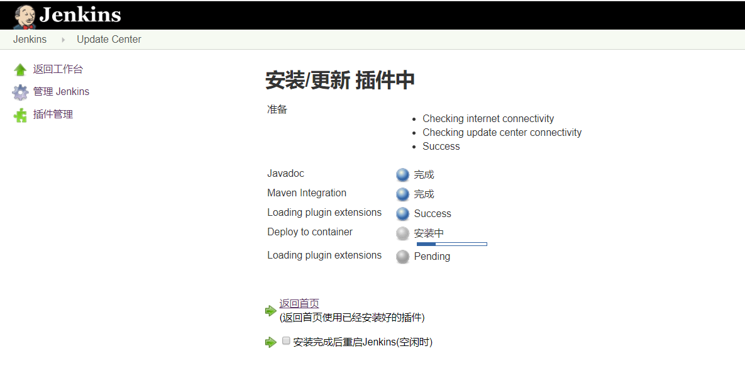Click the grey ball for Deploy to container

tap(402, 233)
